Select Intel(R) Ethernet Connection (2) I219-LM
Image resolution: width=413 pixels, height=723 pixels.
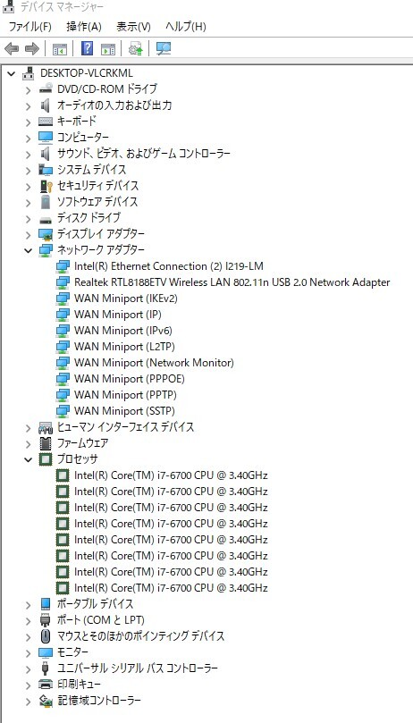tap(169, 266)
